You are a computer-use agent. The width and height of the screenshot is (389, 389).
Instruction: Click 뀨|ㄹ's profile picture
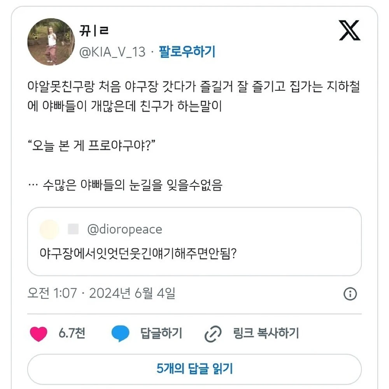click(x=51, y=42)
